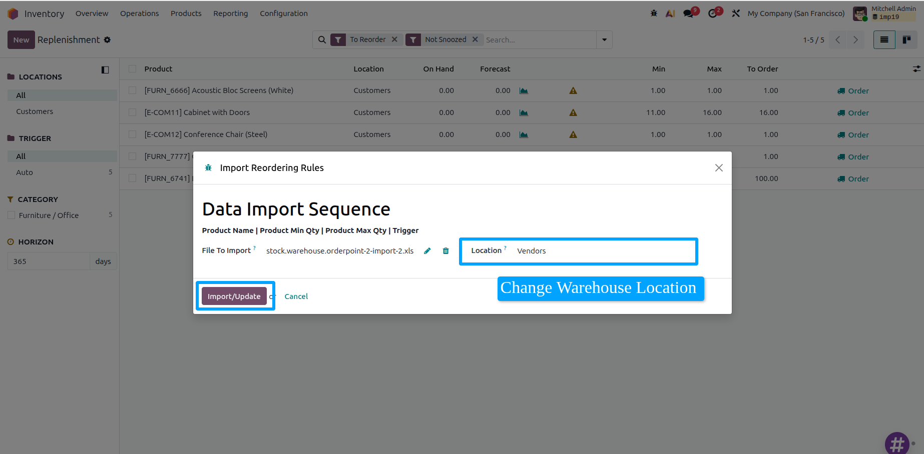Remove the Not Snoozed filter

475,39
